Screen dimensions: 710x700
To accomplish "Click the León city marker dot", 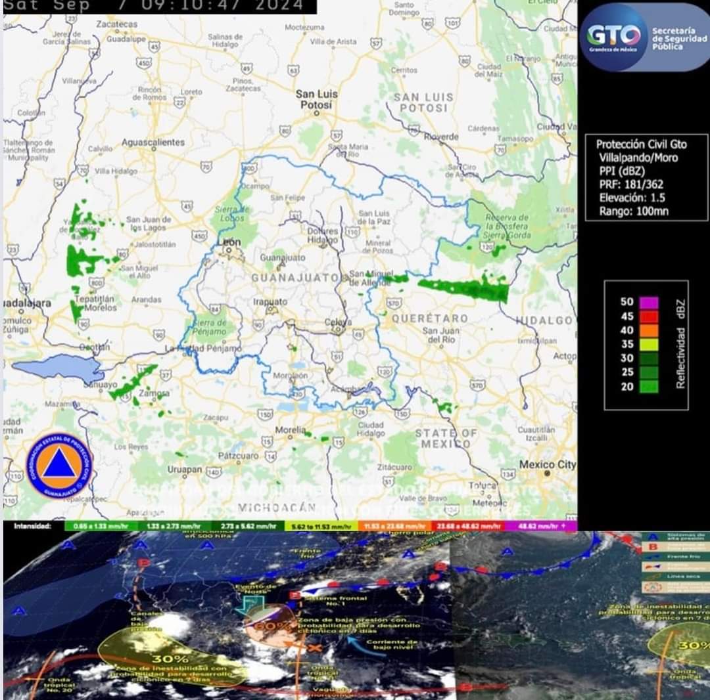I will click(229, 250).
